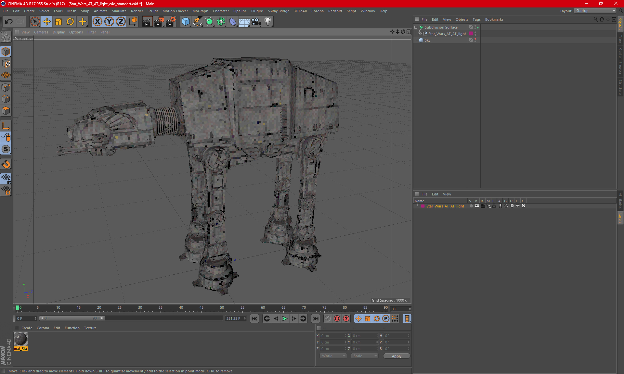Add a Cube primitive object
Image resolution: width=624 pixels, height=374 pixels.
[186, 22]
